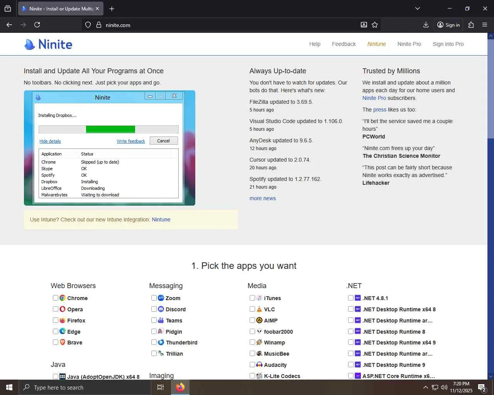Check the .NET 4.8.1 checkbox

point(351,298)
